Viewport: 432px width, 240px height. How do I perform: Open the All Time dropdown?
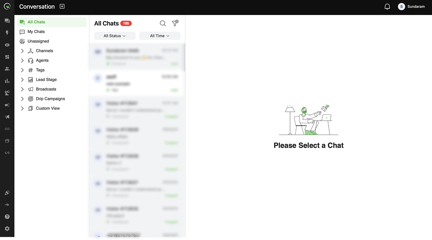(160, 36)
